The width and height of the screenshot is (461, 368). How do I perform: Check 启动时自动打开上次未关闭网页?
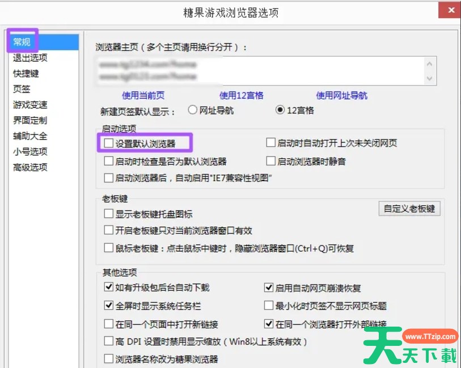pos(271,142)
